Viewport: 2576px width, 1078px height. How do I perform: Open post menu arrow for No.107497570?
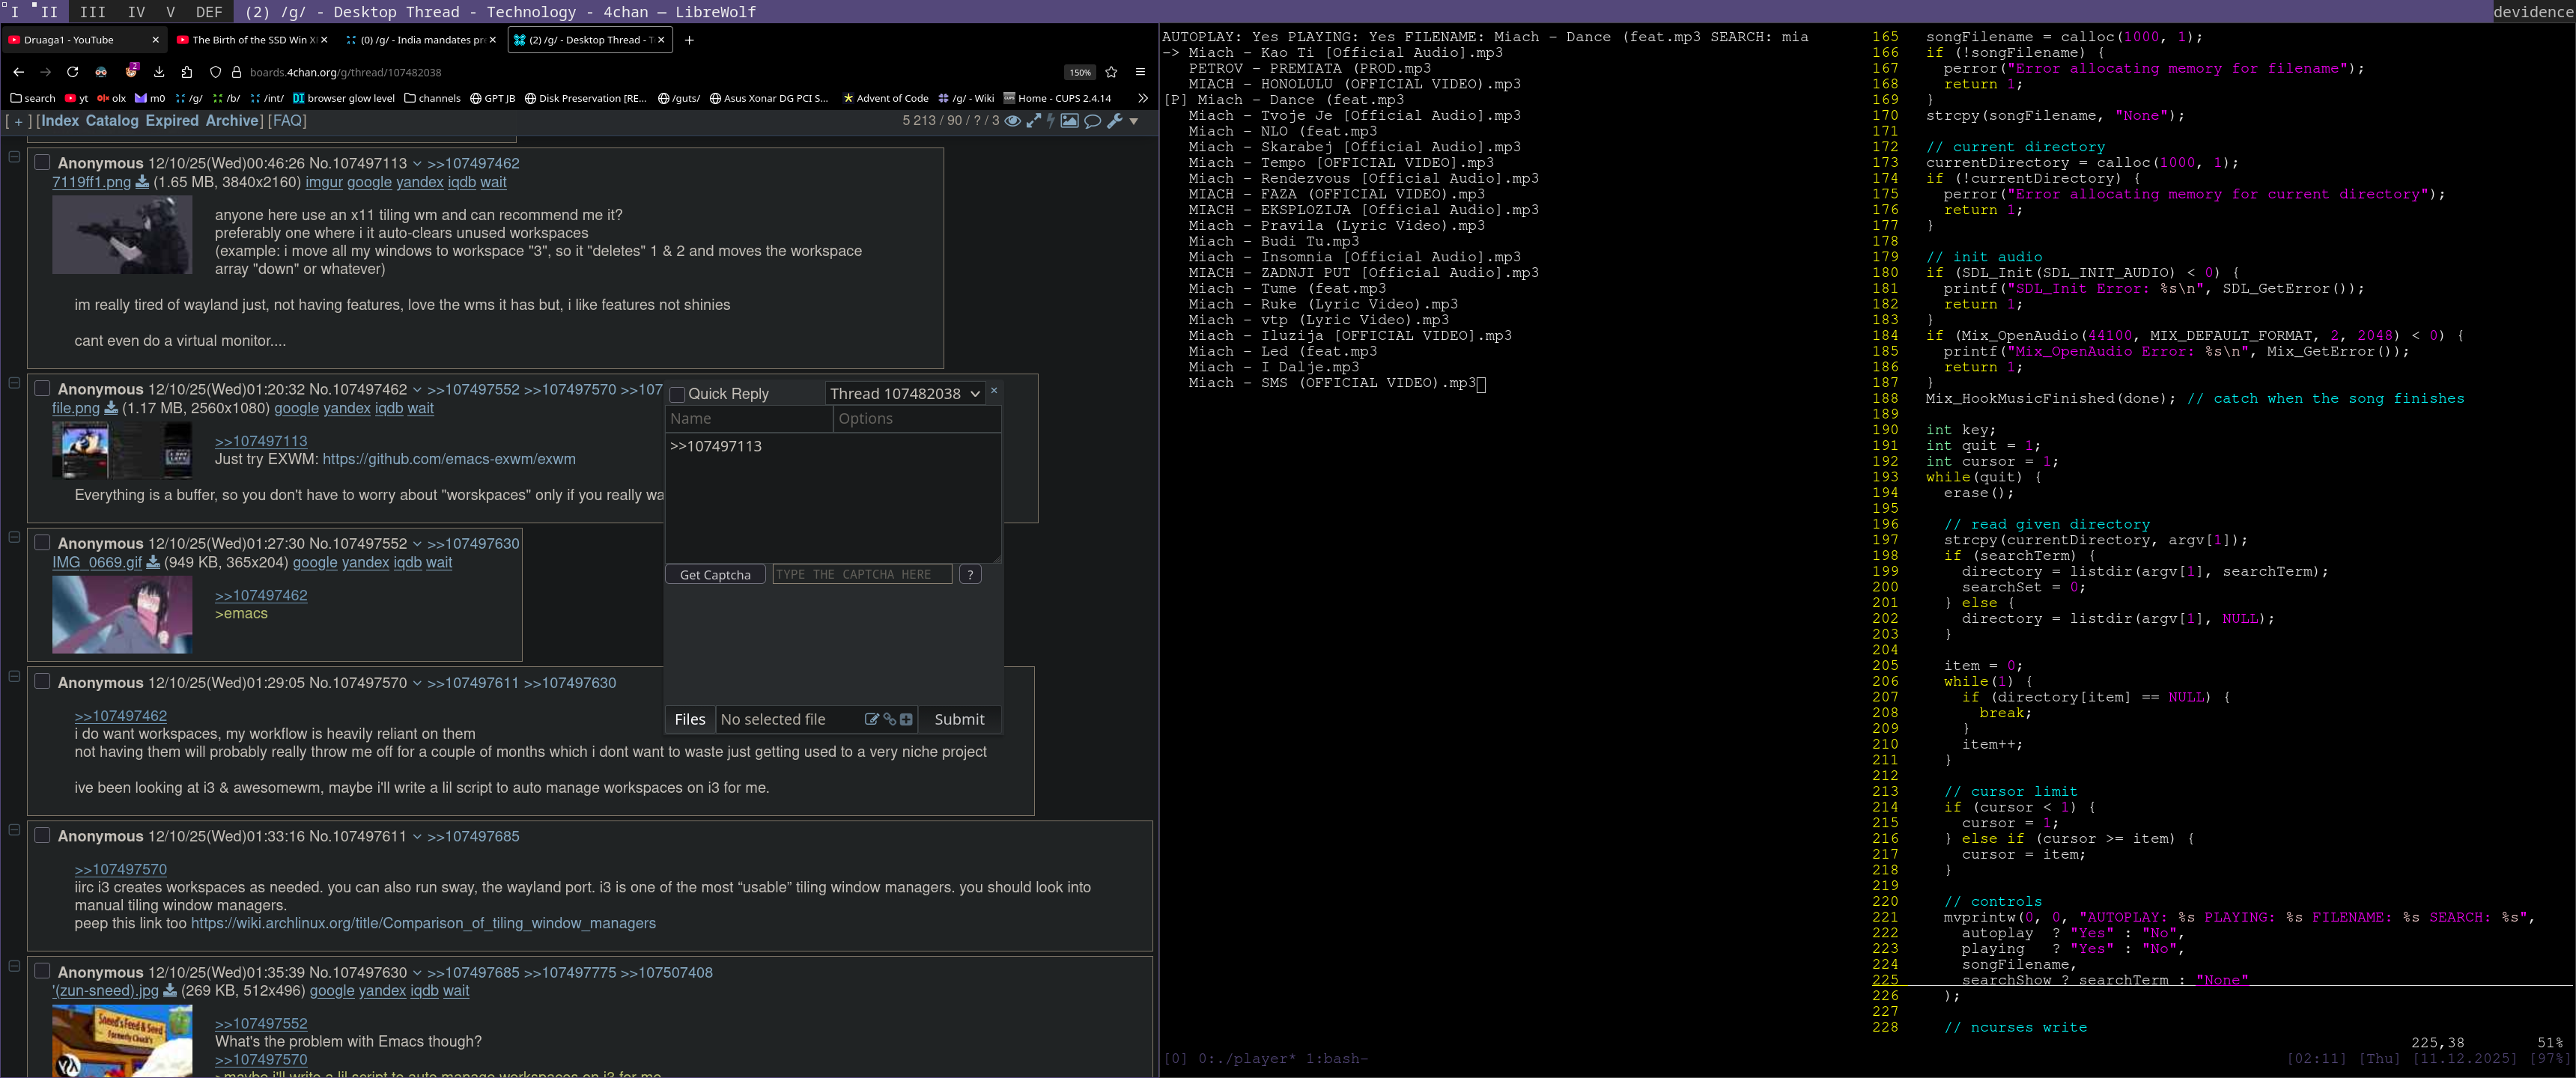point(417,683)
